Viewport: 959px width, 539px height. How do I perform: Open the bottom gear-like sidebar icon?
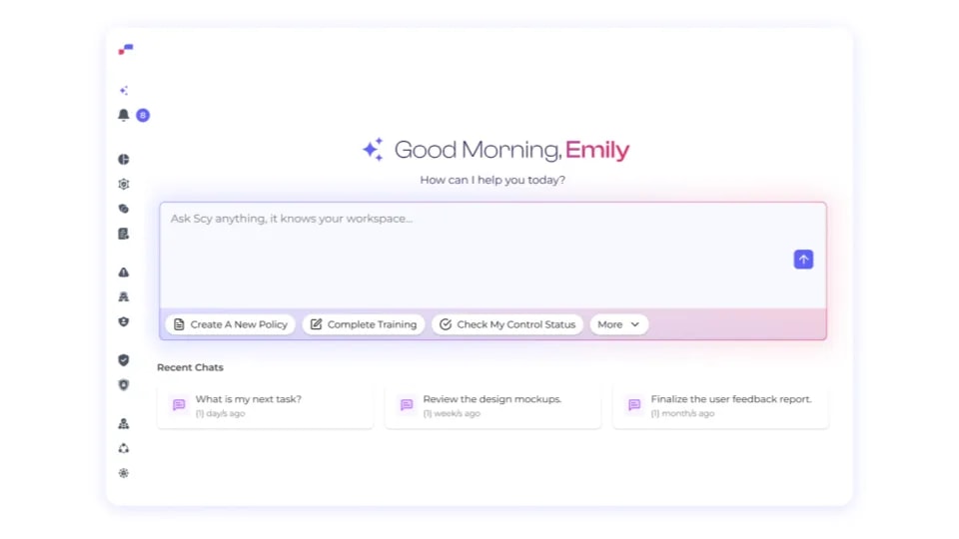point(124,473)
